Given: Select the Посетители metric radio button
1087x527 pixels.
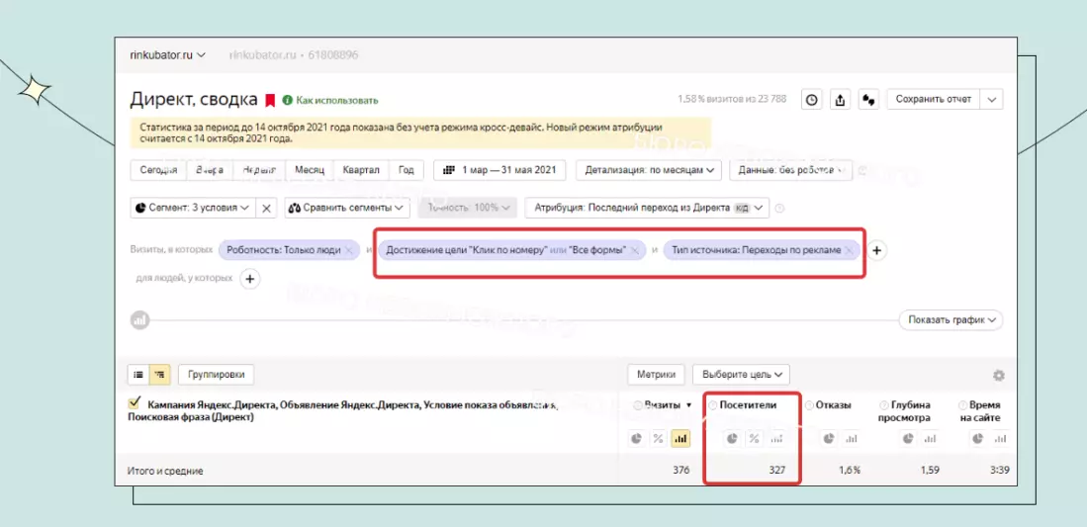Looking at the screenshot, I should pyautogui.click(x=713, y=405).
